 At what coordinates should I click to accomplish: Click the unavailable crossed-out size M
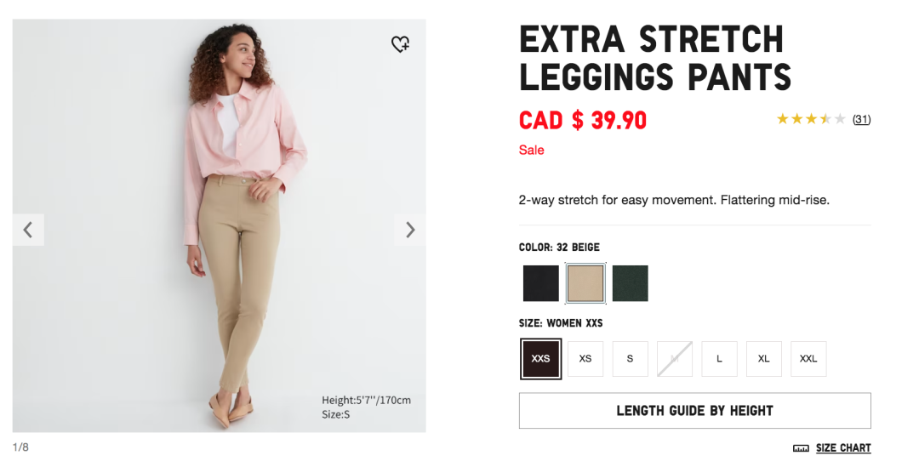click(675, 359)
